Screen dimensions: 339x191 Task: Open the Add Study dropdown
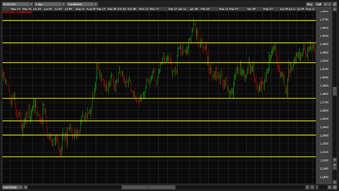12,187
